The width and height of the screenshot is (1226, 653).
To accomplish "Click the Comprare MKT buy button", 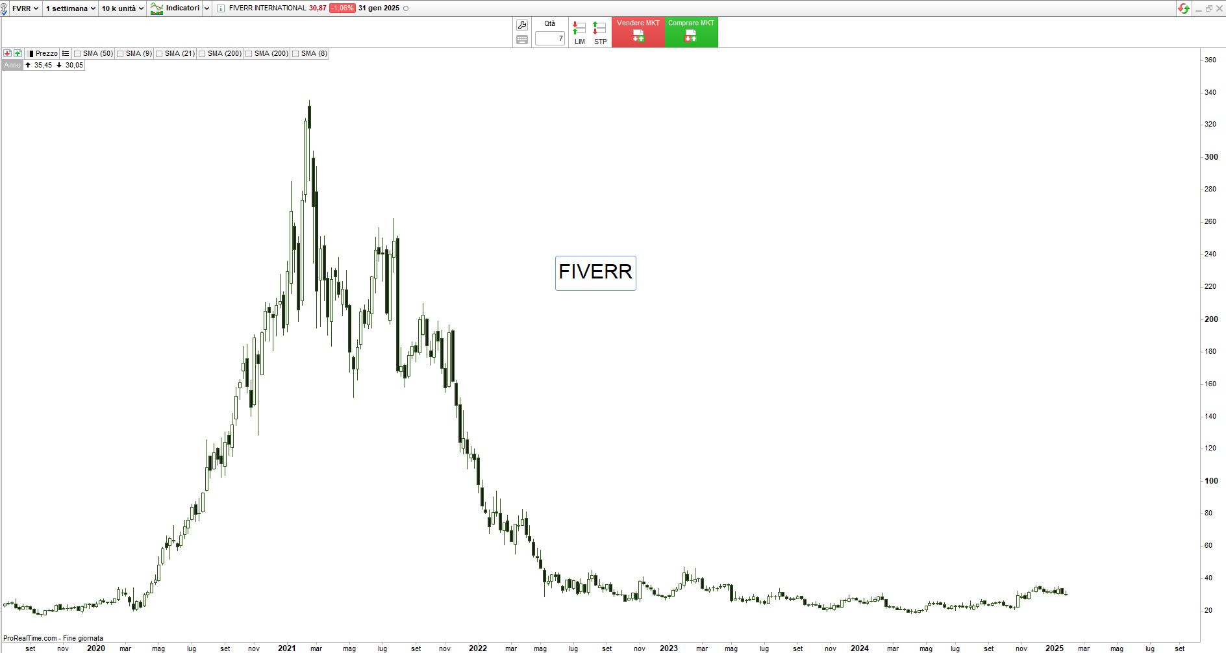I will click(691, 32).
